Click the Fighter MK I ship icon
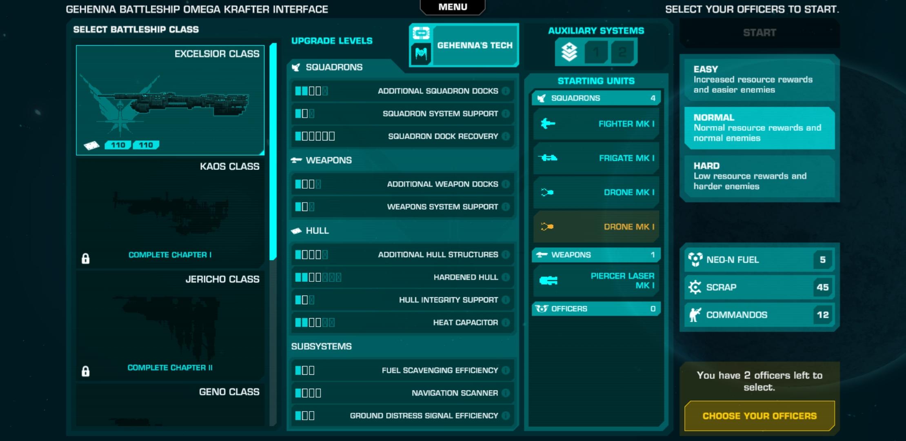The height and width of the screenshot is (441, 906). [548, 124]
